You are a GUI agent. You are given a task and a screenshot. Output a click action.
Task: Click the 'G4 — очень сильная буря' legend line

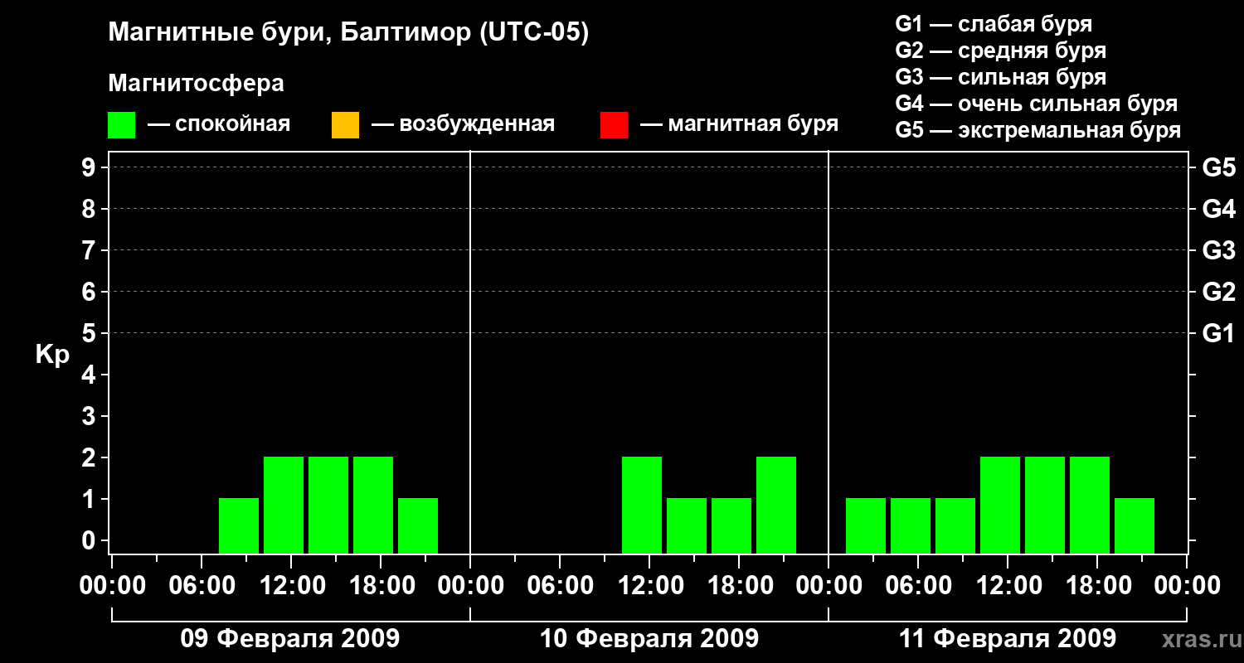1037,104
